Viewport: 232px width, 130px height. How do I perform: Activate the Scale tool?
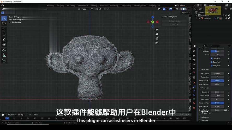pos(4,39)
